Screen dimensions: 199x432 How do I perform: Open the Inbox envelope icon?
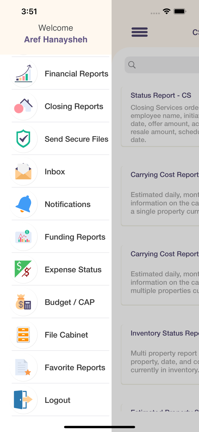24,171
